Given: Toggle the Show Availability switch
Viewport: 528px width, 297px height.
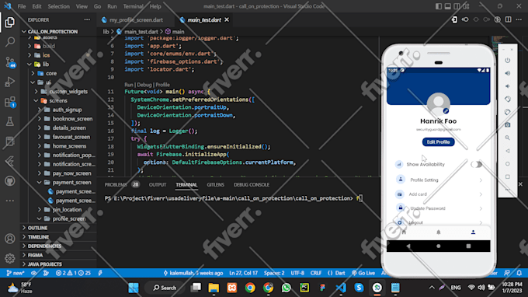Looking at the screenshot, I should (477, 164).
